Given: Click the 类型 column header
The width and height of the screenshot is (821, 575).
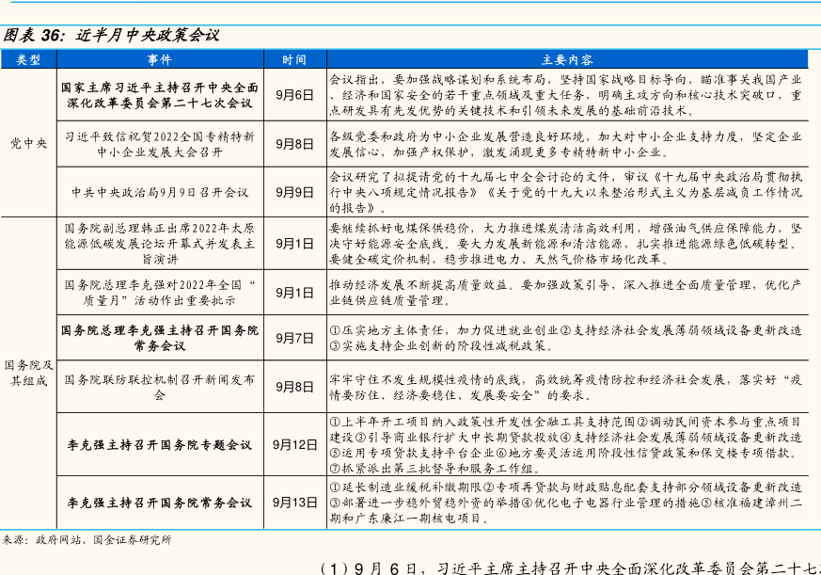Looking at the screenshot, I should [28, 59].
